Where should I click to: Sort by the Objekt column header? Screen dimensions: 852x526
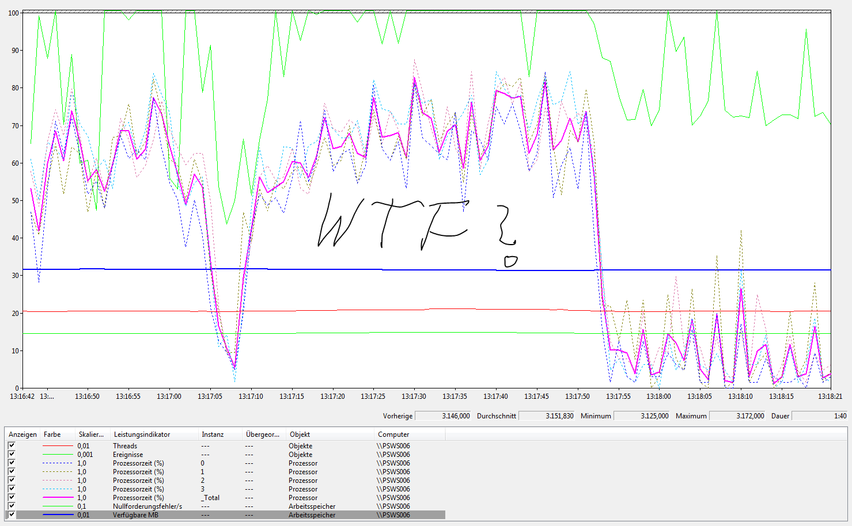pyautogui.click(x=330, y=434)
